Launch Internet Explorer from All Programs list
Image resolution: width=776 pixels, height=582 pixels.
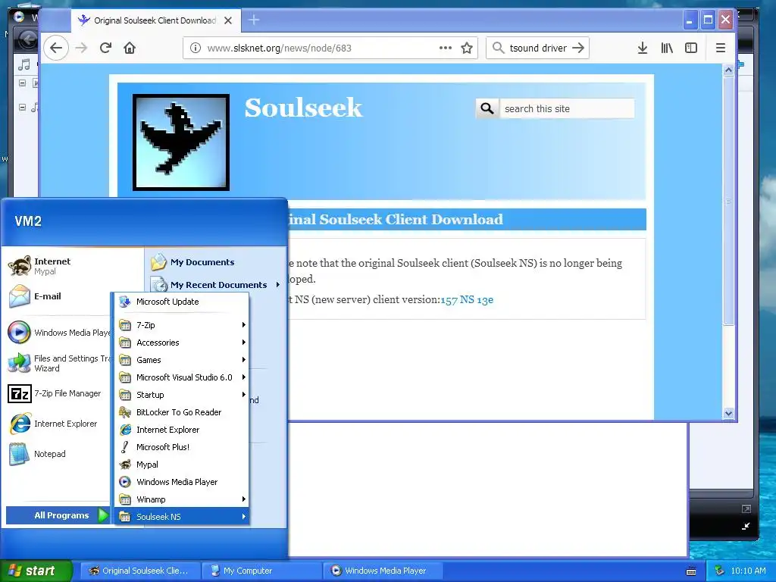click(182, 430)
